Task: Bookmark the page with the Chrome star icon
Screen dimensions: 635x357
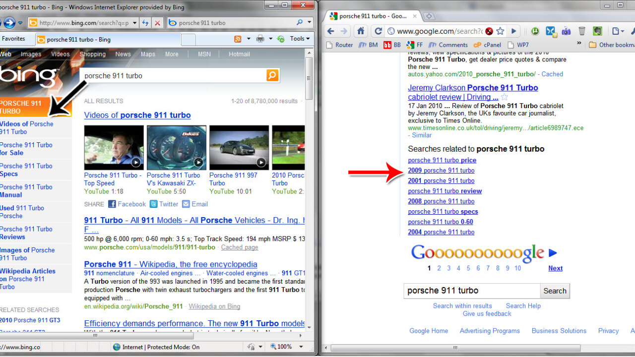Action: click(500, 31)
